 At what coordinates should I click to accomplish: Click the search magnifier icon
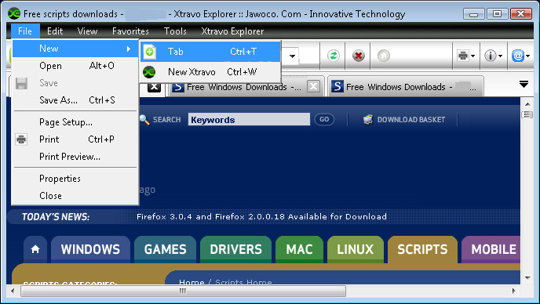tap(144, 120)
